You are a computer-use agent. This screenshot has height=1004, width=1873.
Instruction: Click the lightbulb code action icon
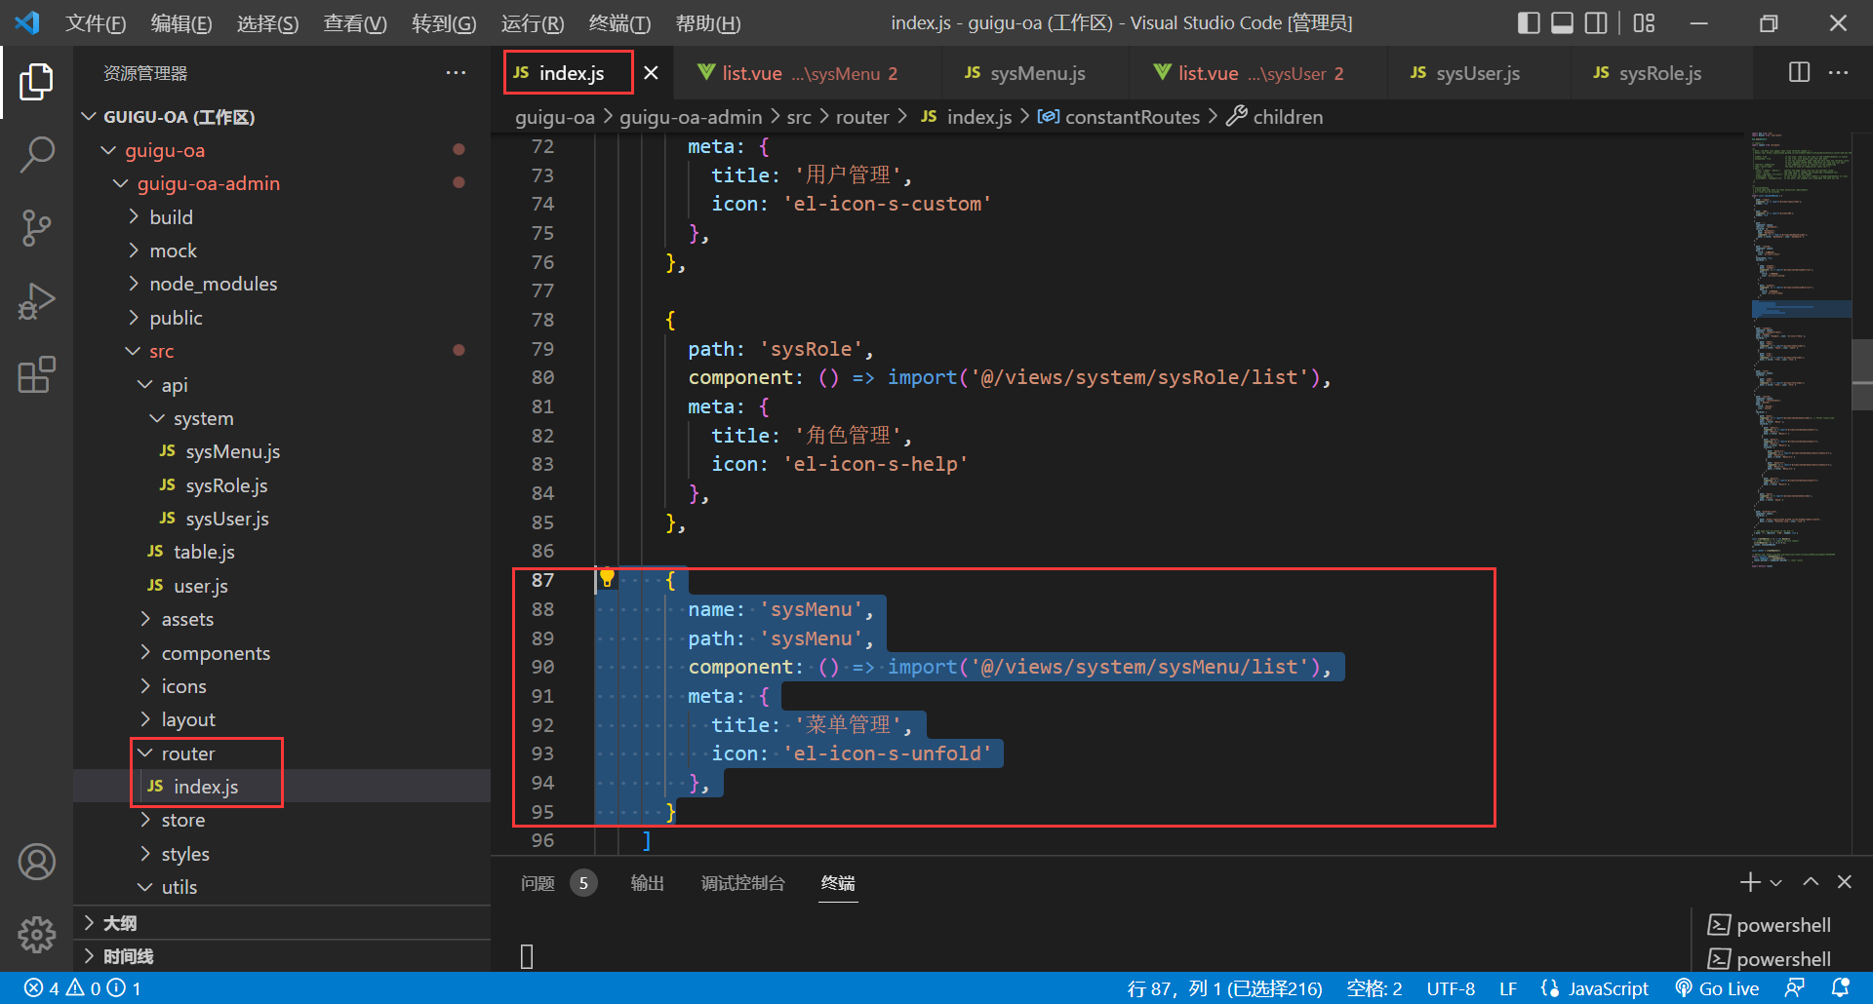coord(607,579)
